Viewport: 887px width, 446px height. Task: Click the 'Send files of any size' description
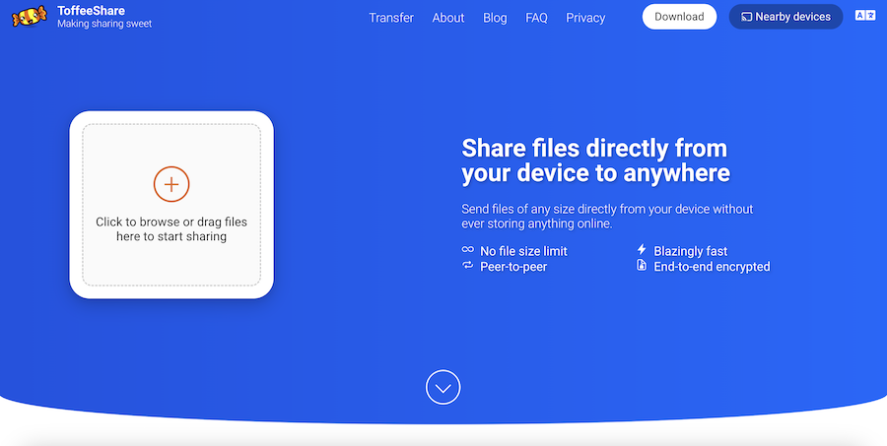(607, 216)
